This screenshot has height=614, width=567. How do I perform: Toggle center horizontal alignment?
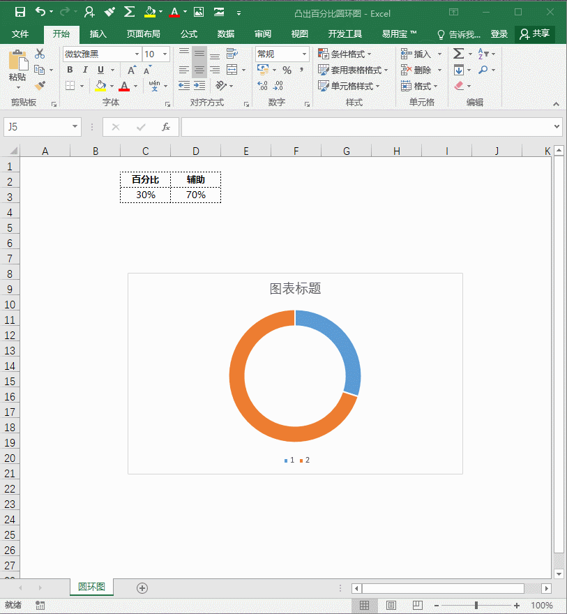(x=199, y=70)
